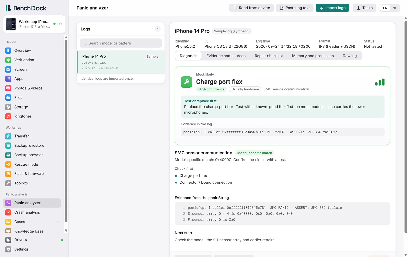Click the main page vertical scrollbar

tap(406, 127)
